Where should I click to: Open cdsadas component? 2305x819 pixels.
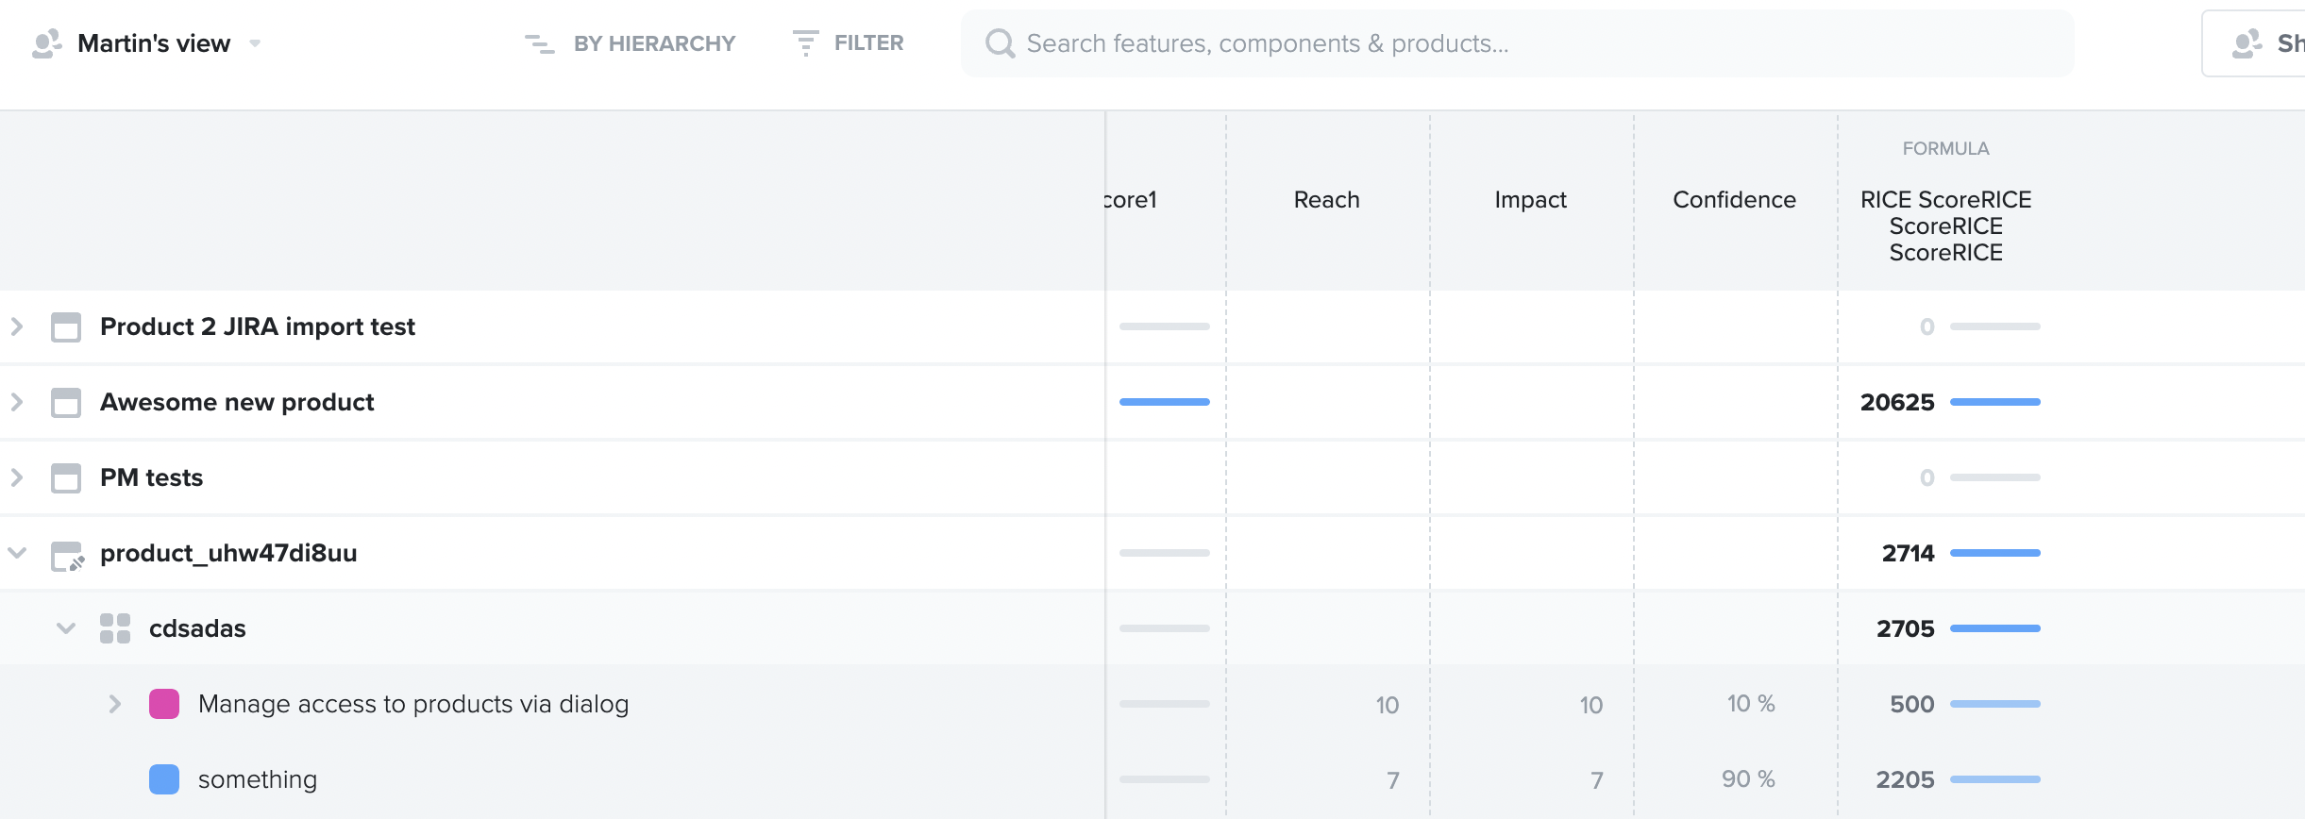click(197, 628)
